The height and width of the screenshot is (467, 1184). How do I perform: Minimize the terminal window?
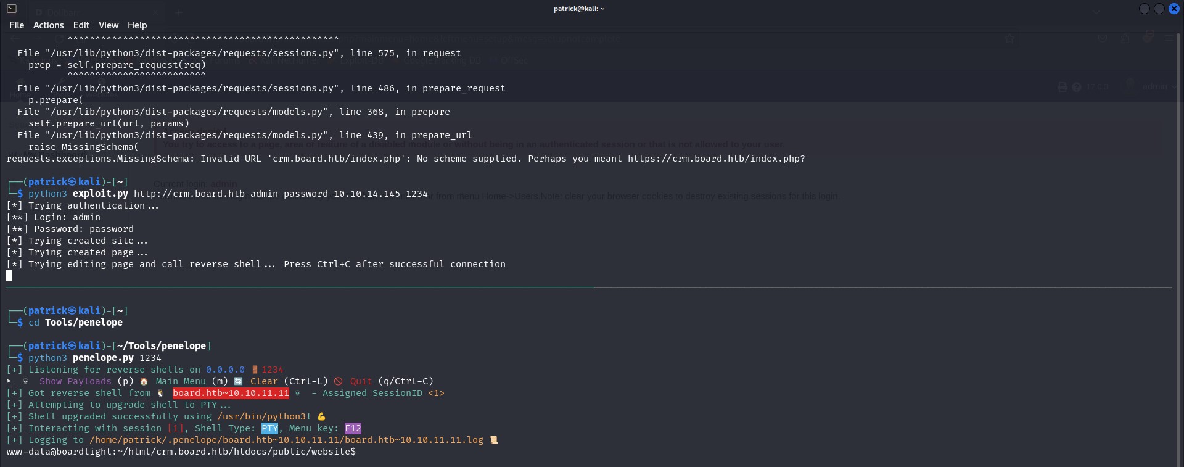point(1144,9)
